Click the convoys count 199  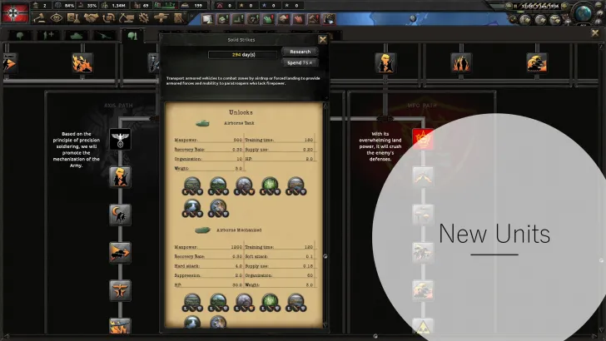pyautogui.click(x=193, y=6)
